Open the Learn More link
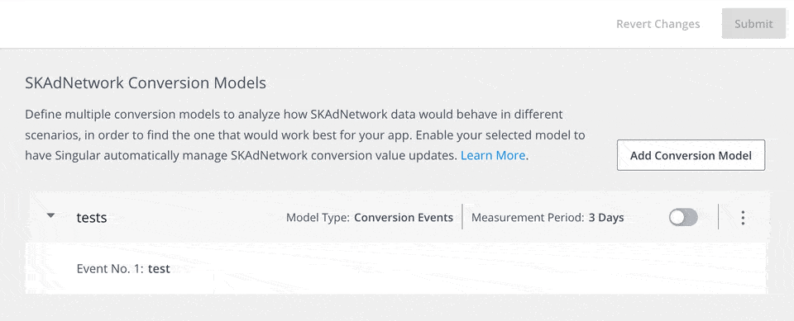 [x=493, y=155]
